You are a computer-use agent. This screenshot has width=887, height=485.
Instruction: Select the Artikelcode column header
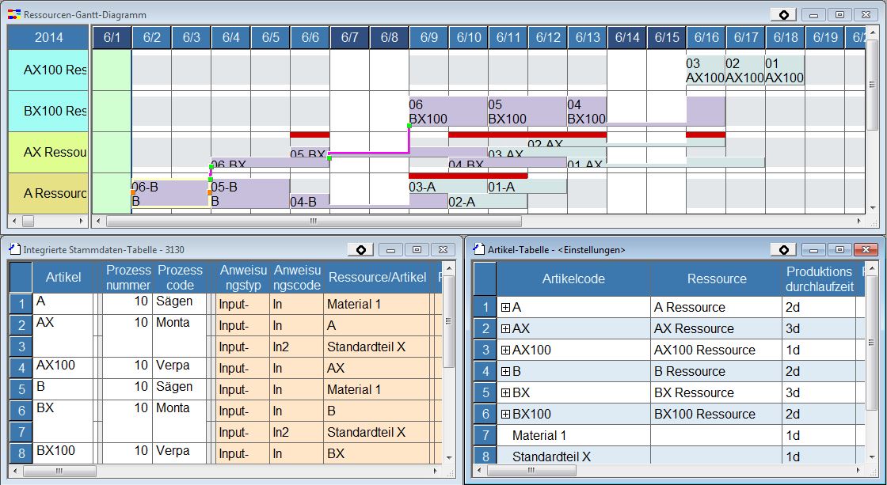click(x=573, y=278)
